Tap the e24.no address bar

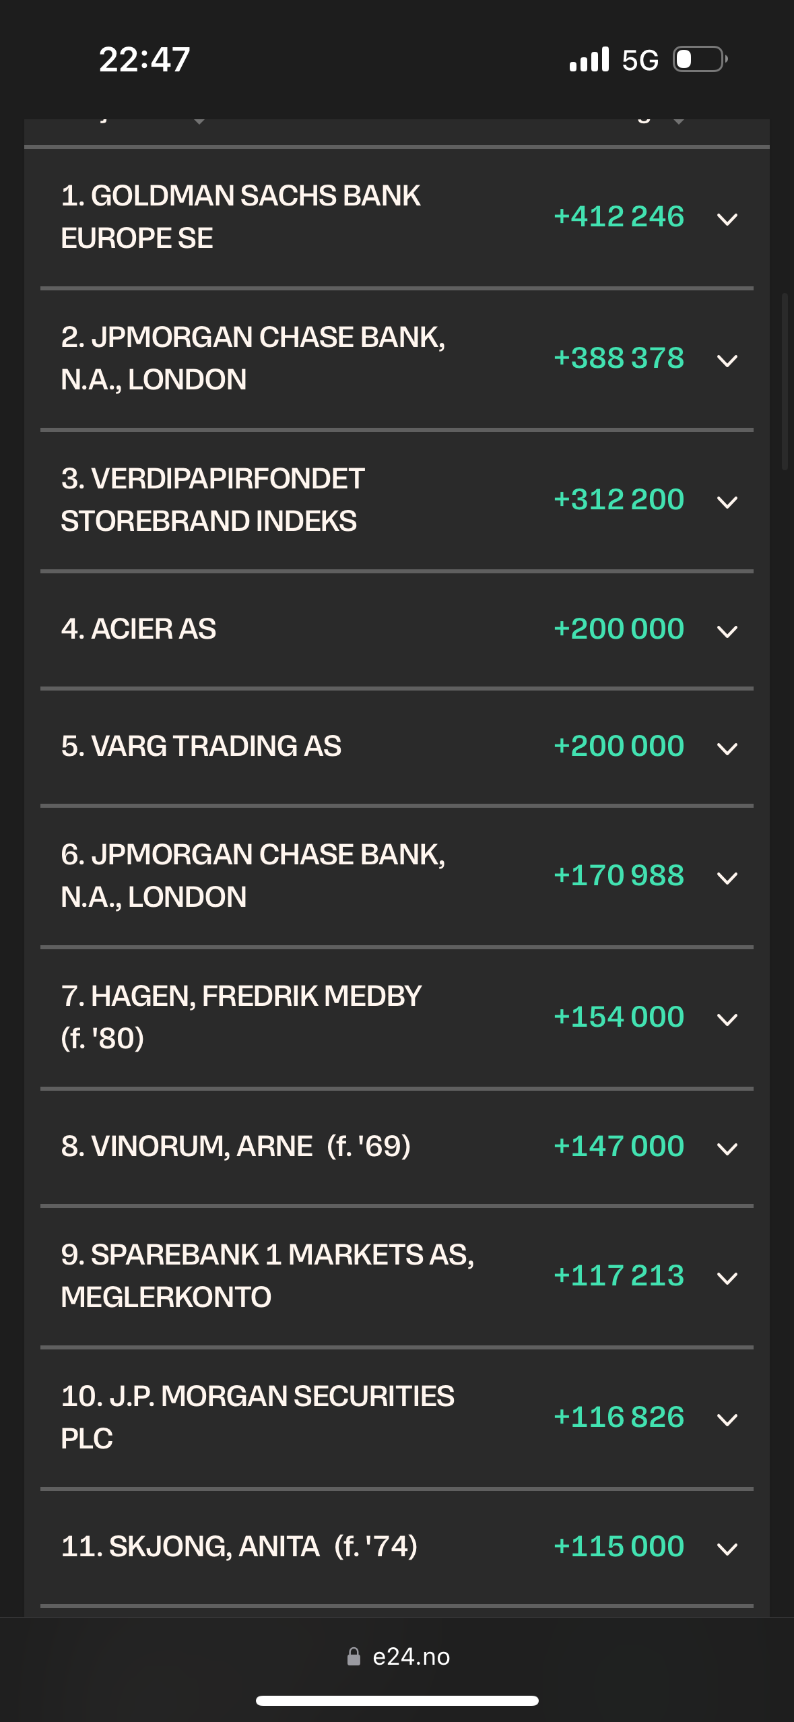[397, 1657]
